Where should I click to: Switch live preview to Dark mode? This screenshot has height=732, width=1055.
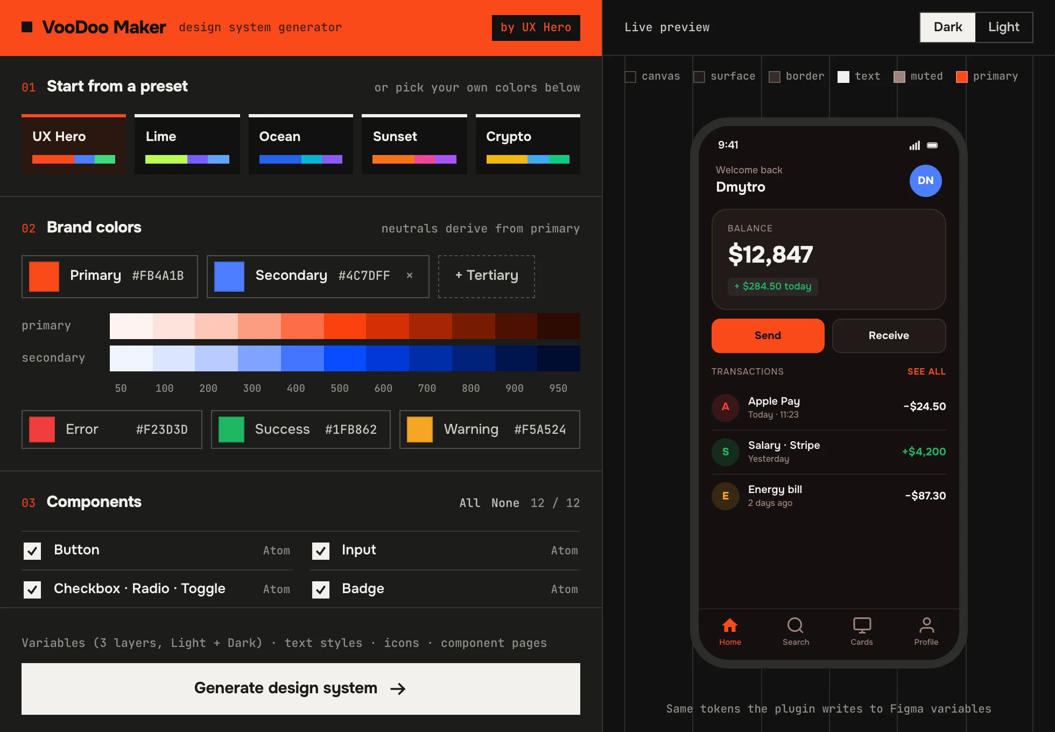click(x=947, y=27)
